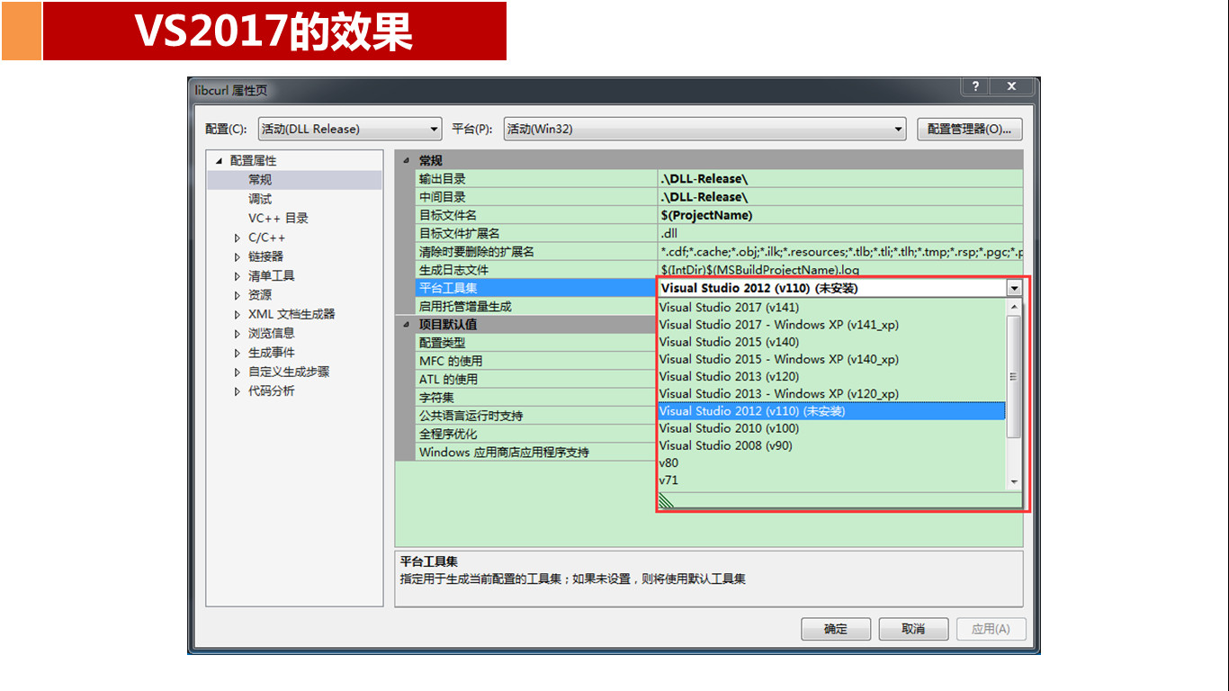Select the 常规 node in the left tree

[x=260, y=180]
